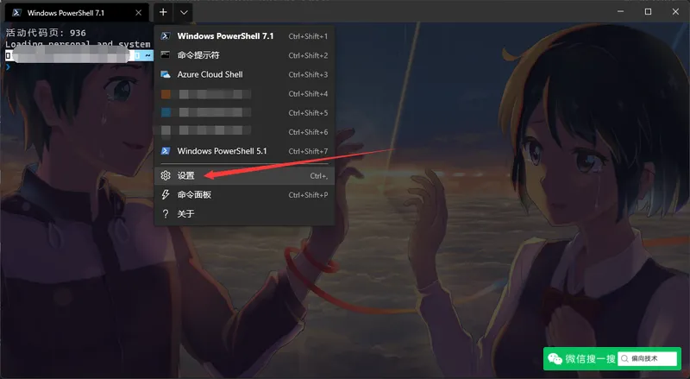This screenshot has width=690, height=379.
Task: Open Windows PowerShell 5.1 profile
Action: click(244, 151)
